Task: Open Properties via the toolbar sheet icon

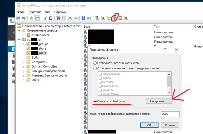Action: pos(64,18)
